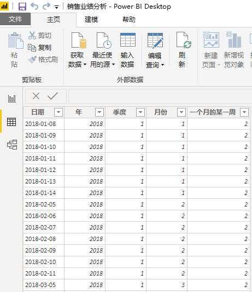This screenshot has height=292, width=252.
Task: Select date cell 2018-02-08
Action: (44, 239)
